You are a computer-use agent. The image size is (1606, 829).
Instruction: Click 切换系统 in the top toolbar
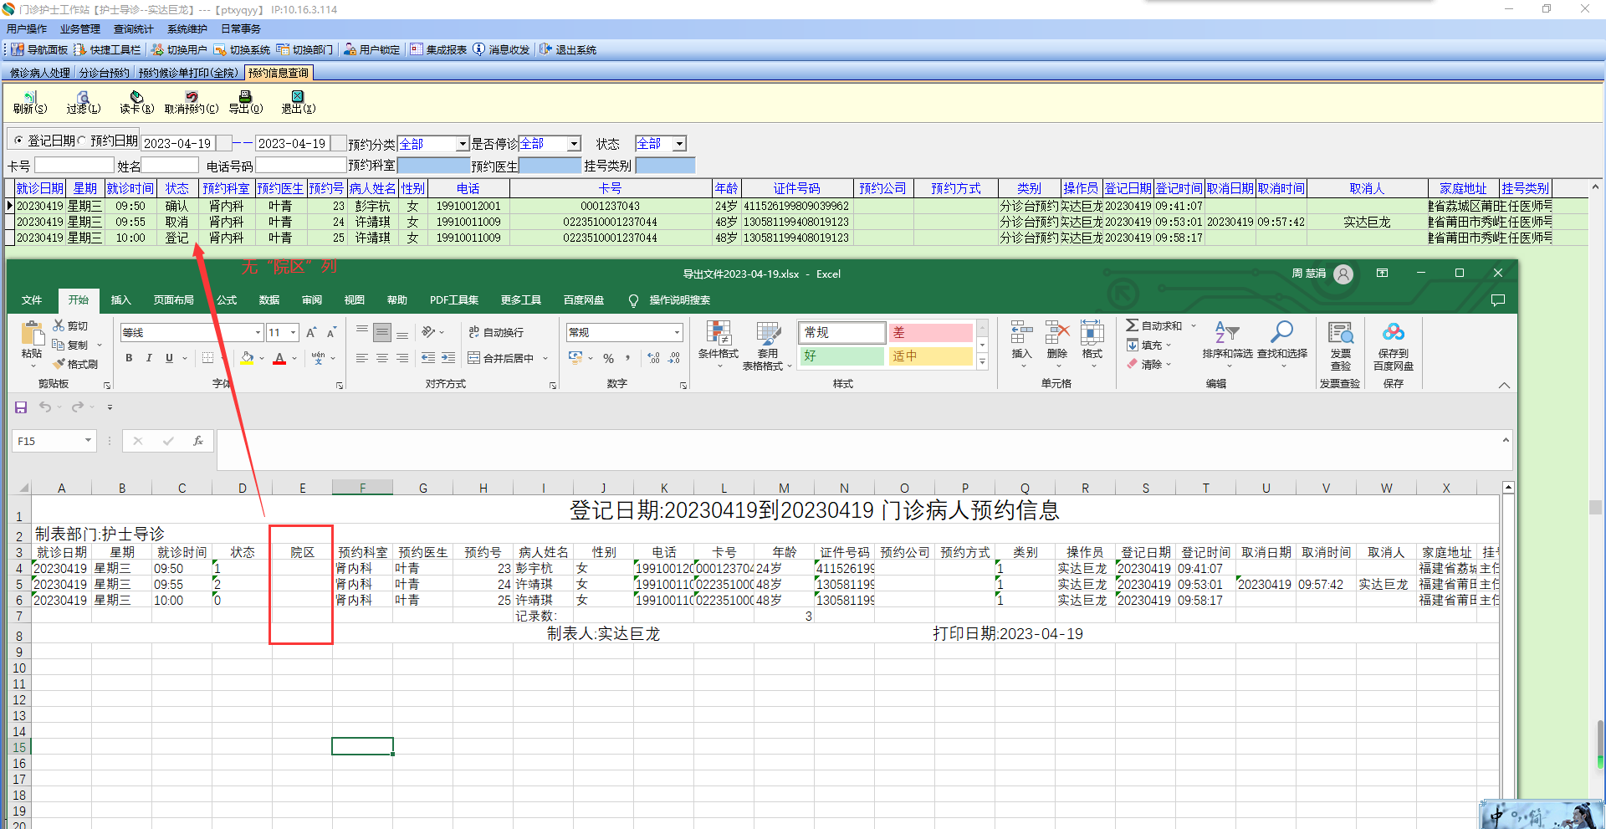242,50
